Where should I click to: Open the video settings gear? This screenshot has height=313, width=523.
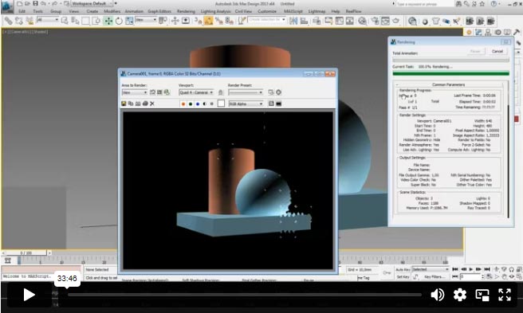460,295
